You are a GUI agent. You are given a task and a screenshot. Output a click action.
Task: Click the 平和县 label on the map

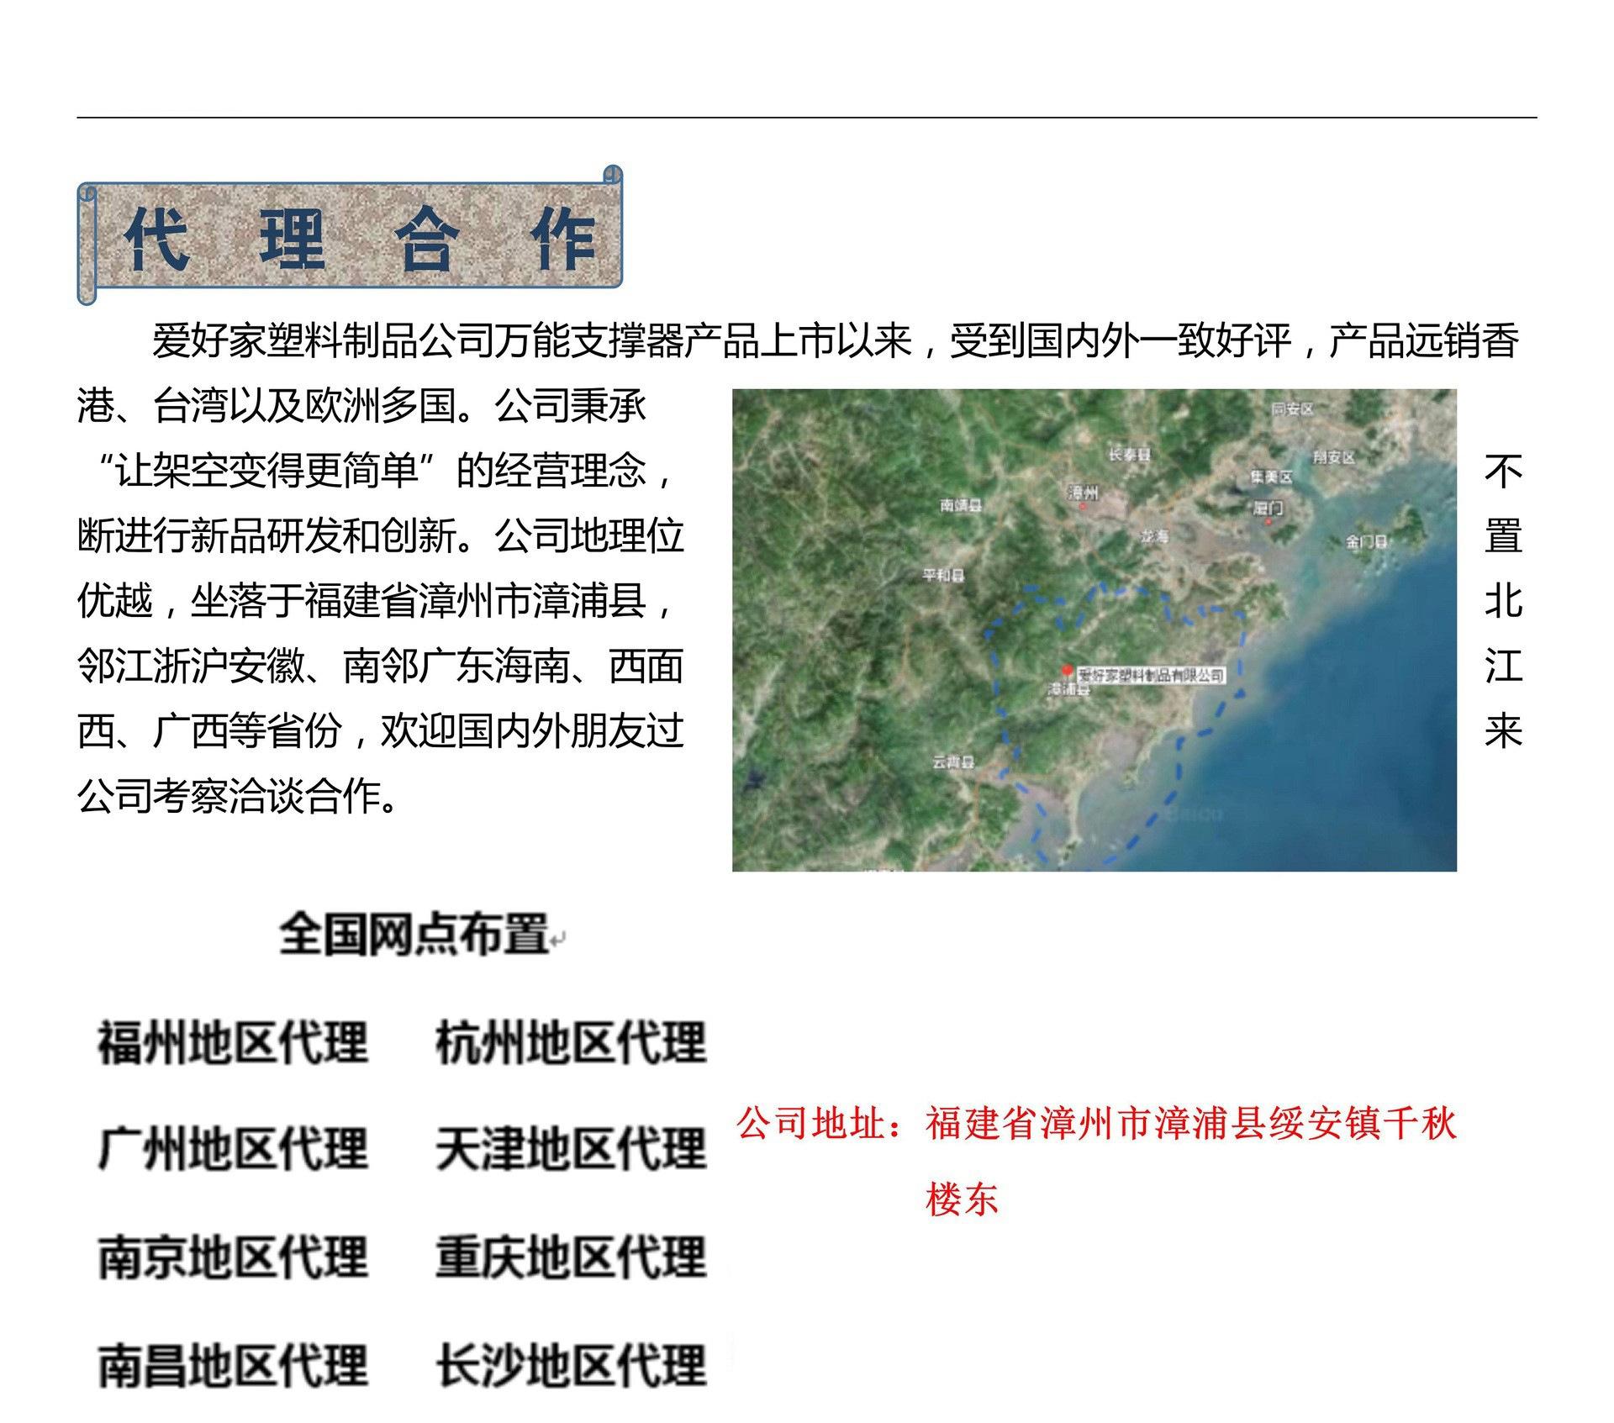tap(943, 576)
